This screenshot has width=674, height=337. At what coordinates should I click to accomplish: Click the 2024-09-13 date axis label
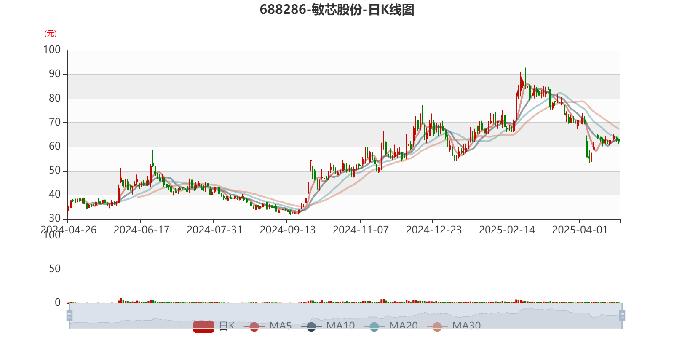pyautogui.click(x=288, y=230)
